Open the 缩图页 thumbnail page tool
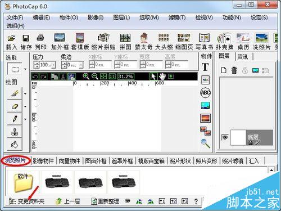Viewport: 281px width, 211px height. [x=184, y=42]
